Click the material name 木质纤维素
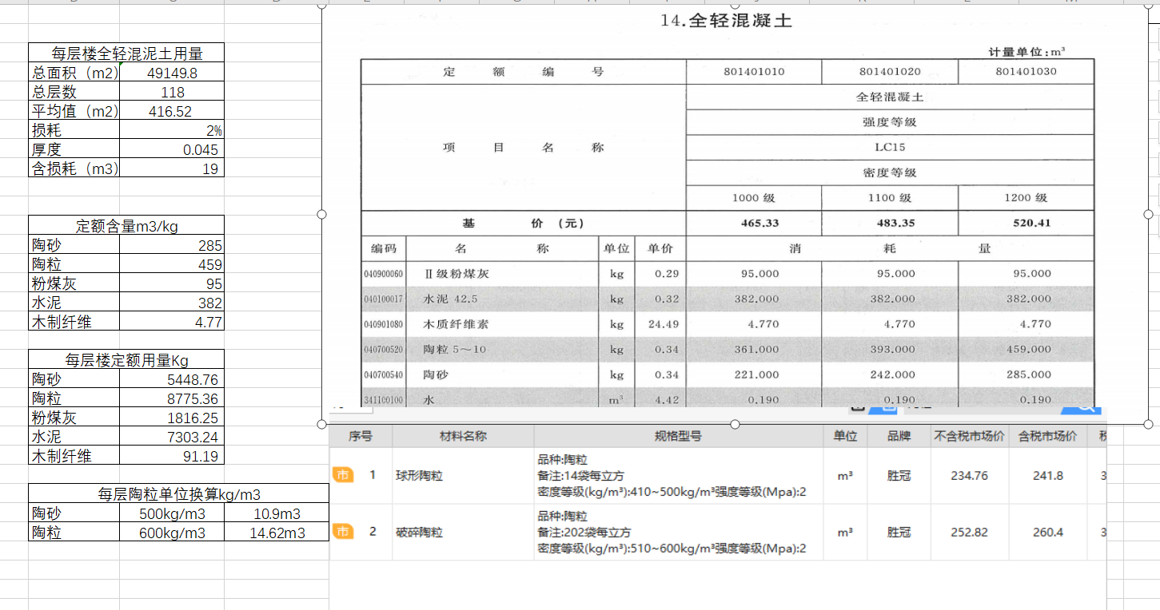Viewport: 1160px width, 610px height. click(456, 325)
